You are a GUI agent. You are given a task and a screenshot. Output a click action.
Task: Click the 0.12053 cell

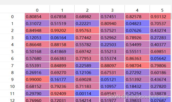click(37, 38)
